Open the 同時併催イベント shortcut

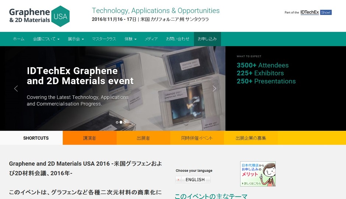(197, 138)
